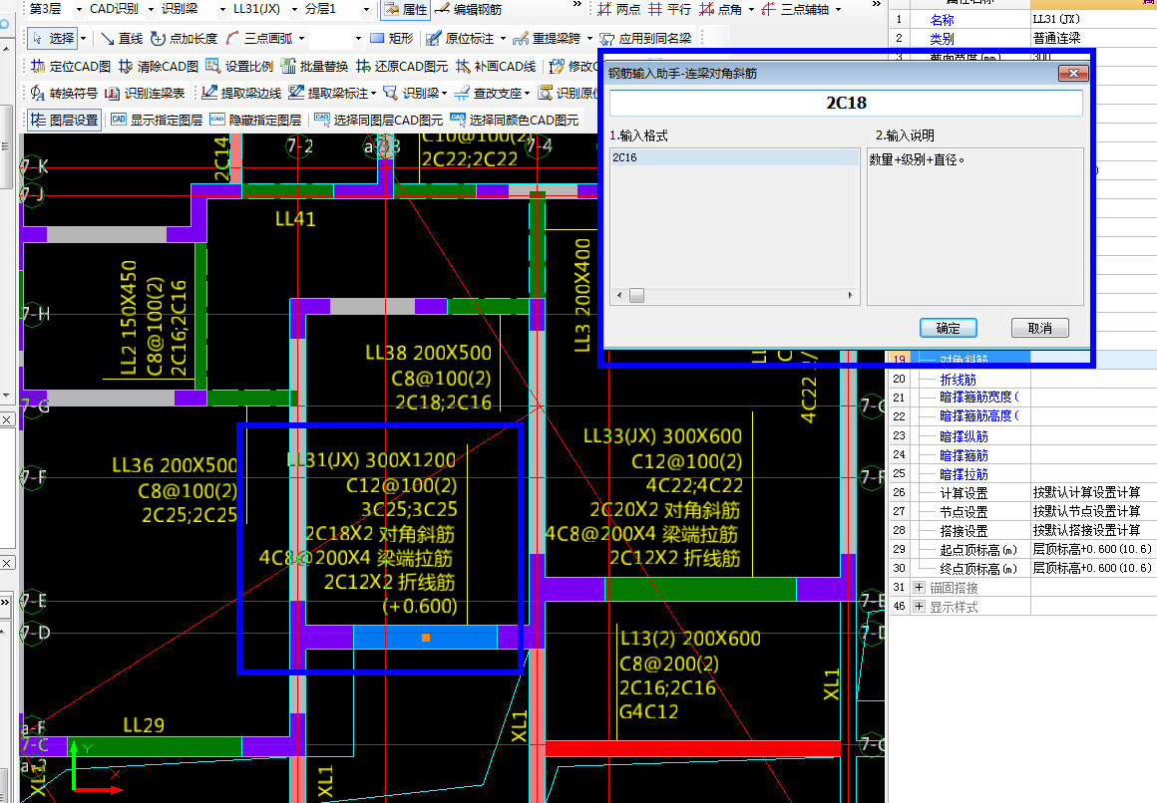Select the blue highlighted LL31 beam segment
This screenshot has height=803, width=1157.
click(425, 637)
